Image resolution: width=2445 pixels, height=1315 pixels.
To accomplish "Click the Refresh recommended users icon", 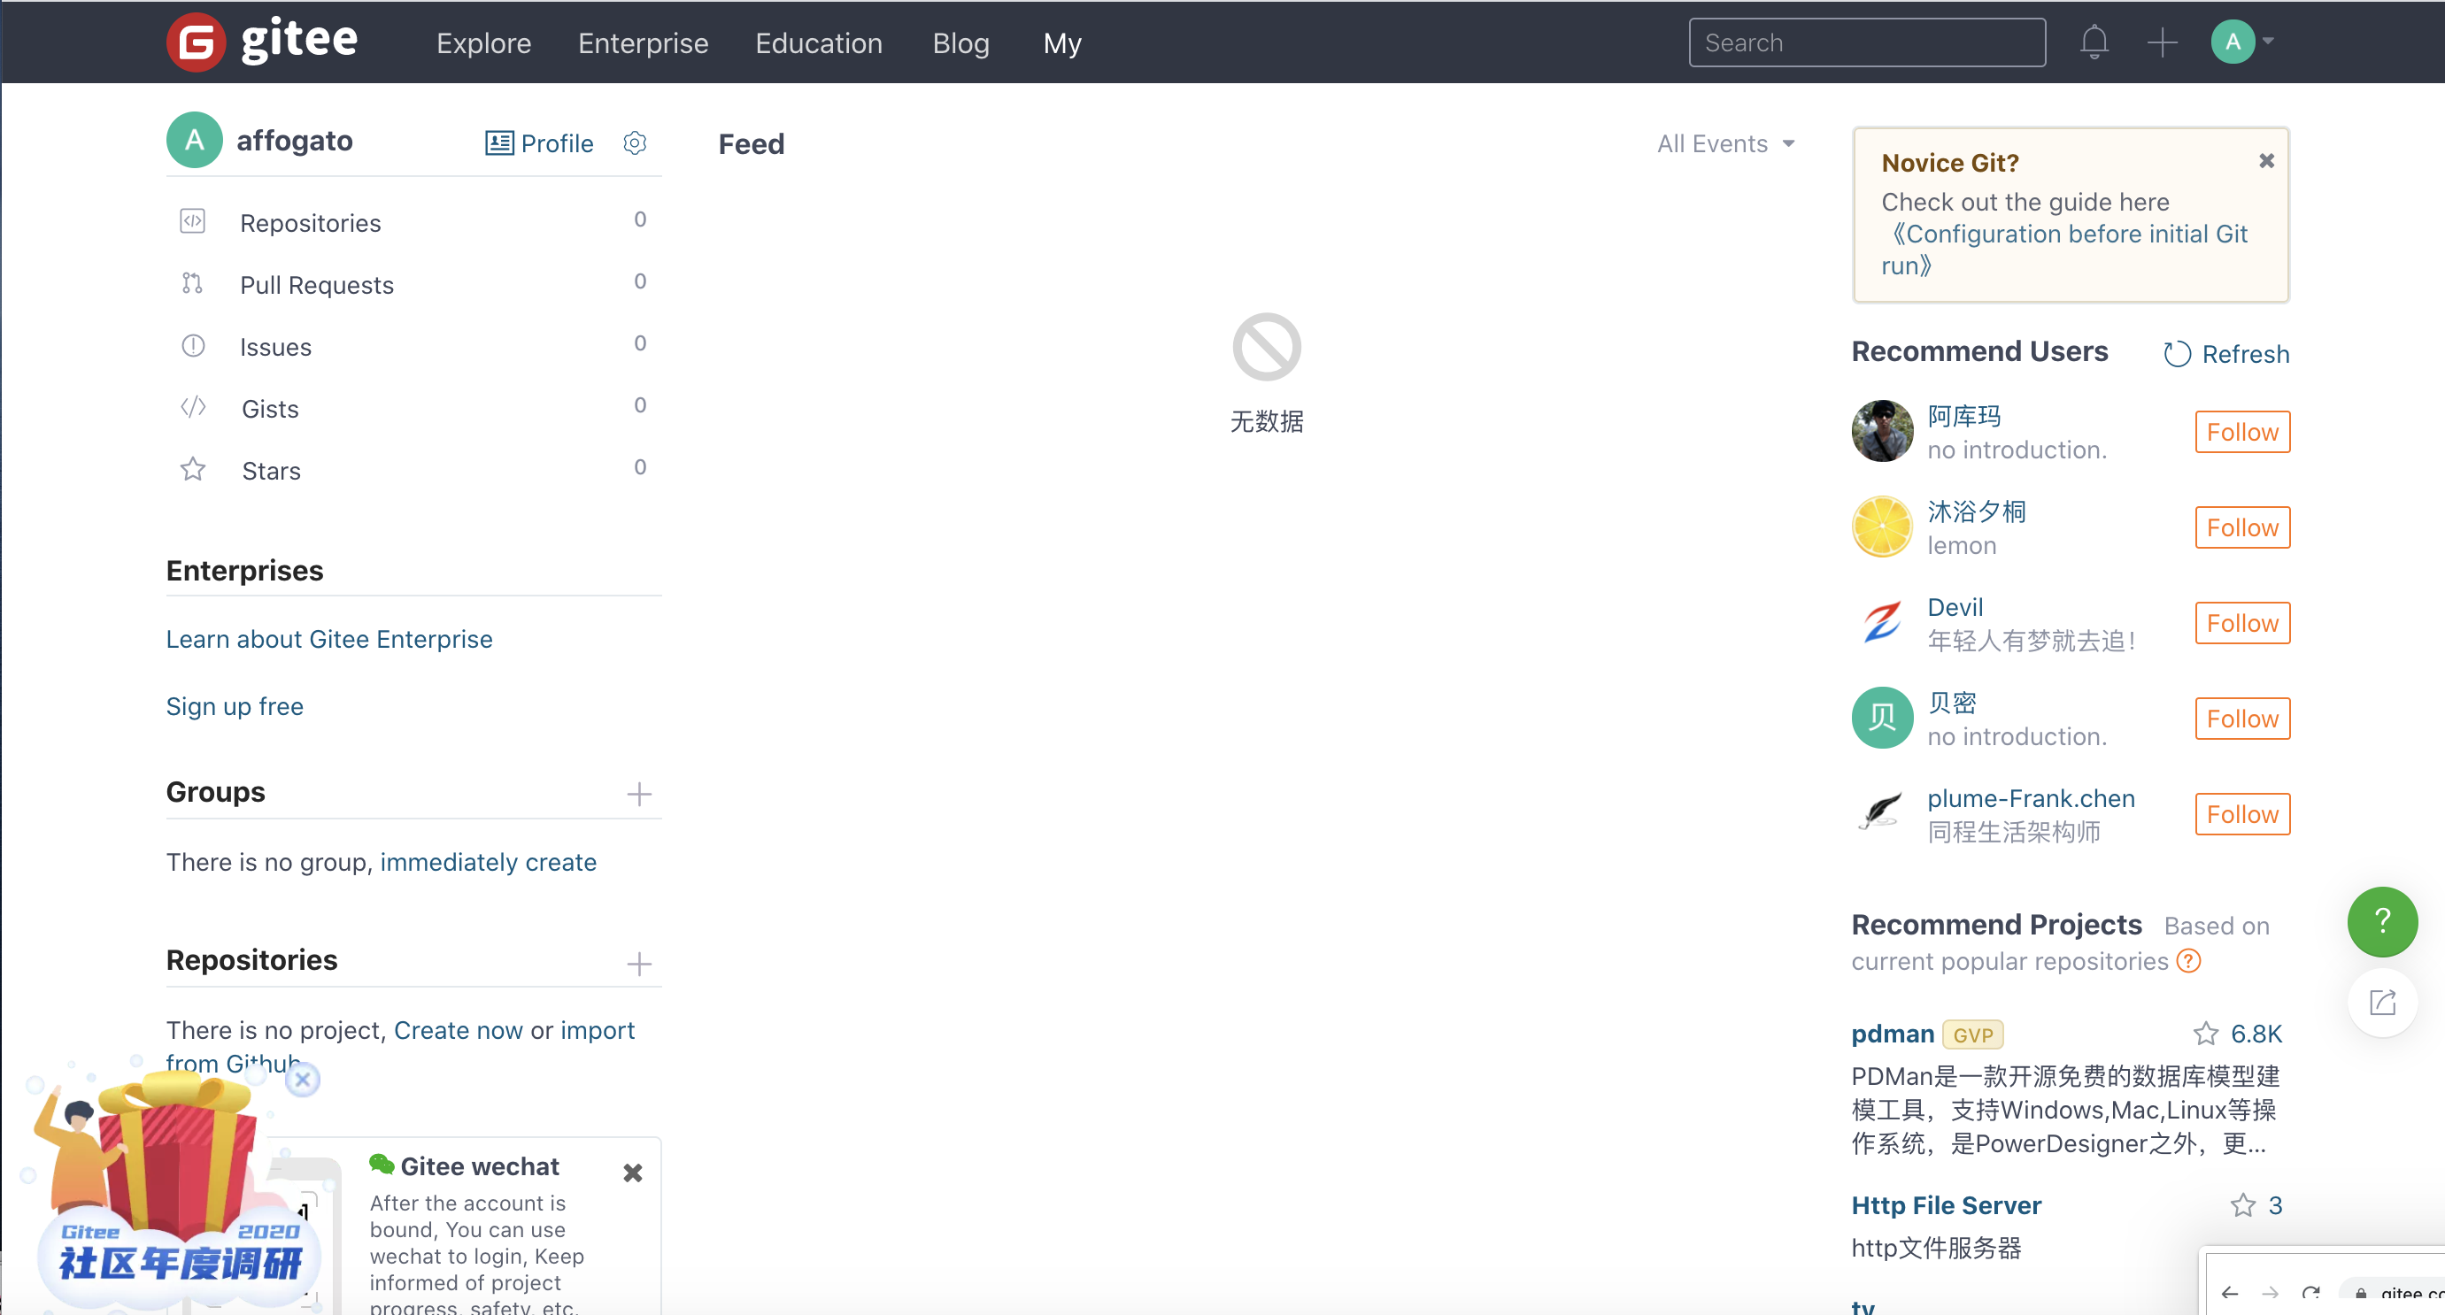I will click(2177, 354).
